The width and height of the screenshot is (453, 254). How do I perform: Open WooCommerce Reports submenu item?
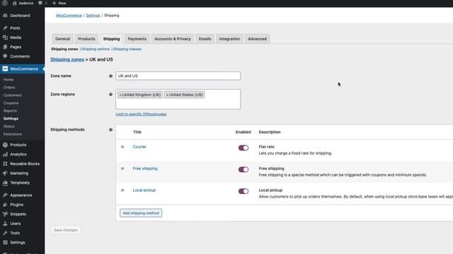coord(10,111)
